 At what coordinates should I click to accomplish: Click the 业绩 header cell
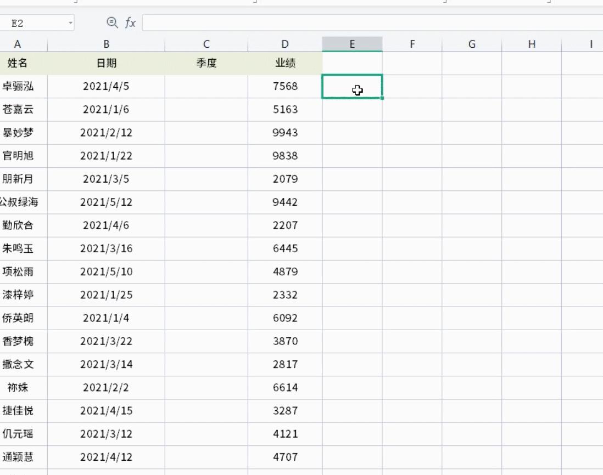pos(285,64)
